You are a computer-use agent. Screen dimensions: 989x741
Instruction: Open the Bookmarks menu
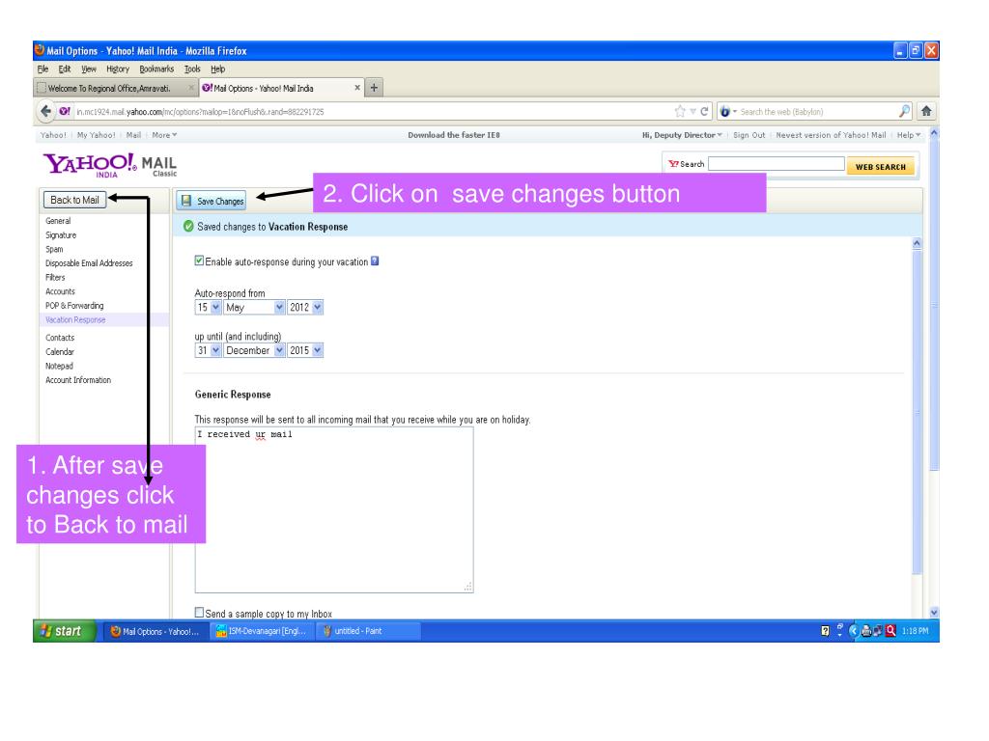[x=156, y=69]
